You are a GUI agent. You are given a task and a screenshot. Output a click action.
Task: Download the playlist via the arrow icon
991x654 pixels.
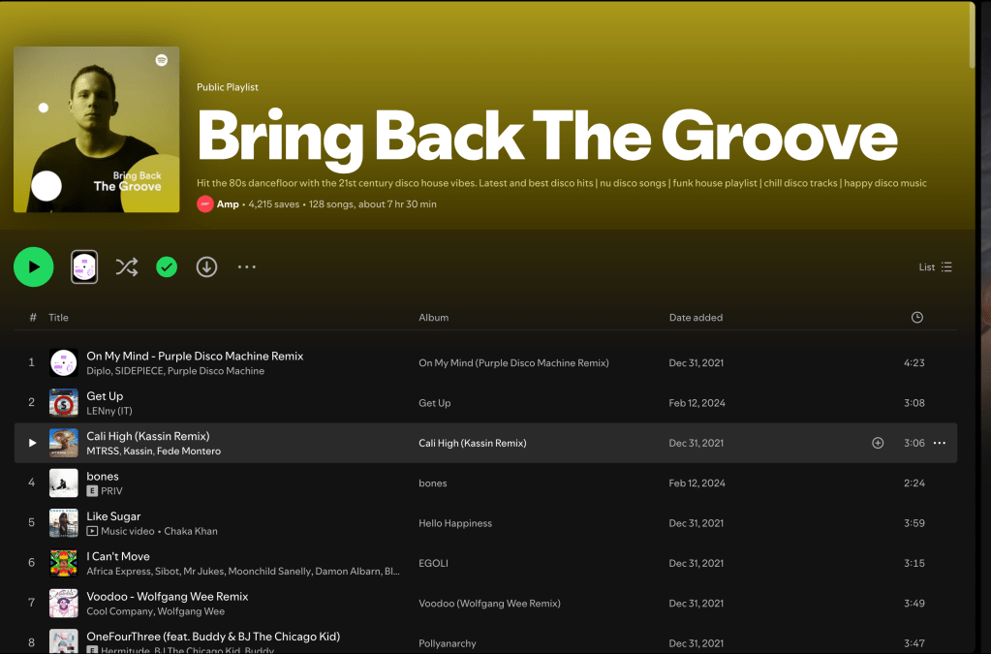pyautogui.click(x=206, y=266)
